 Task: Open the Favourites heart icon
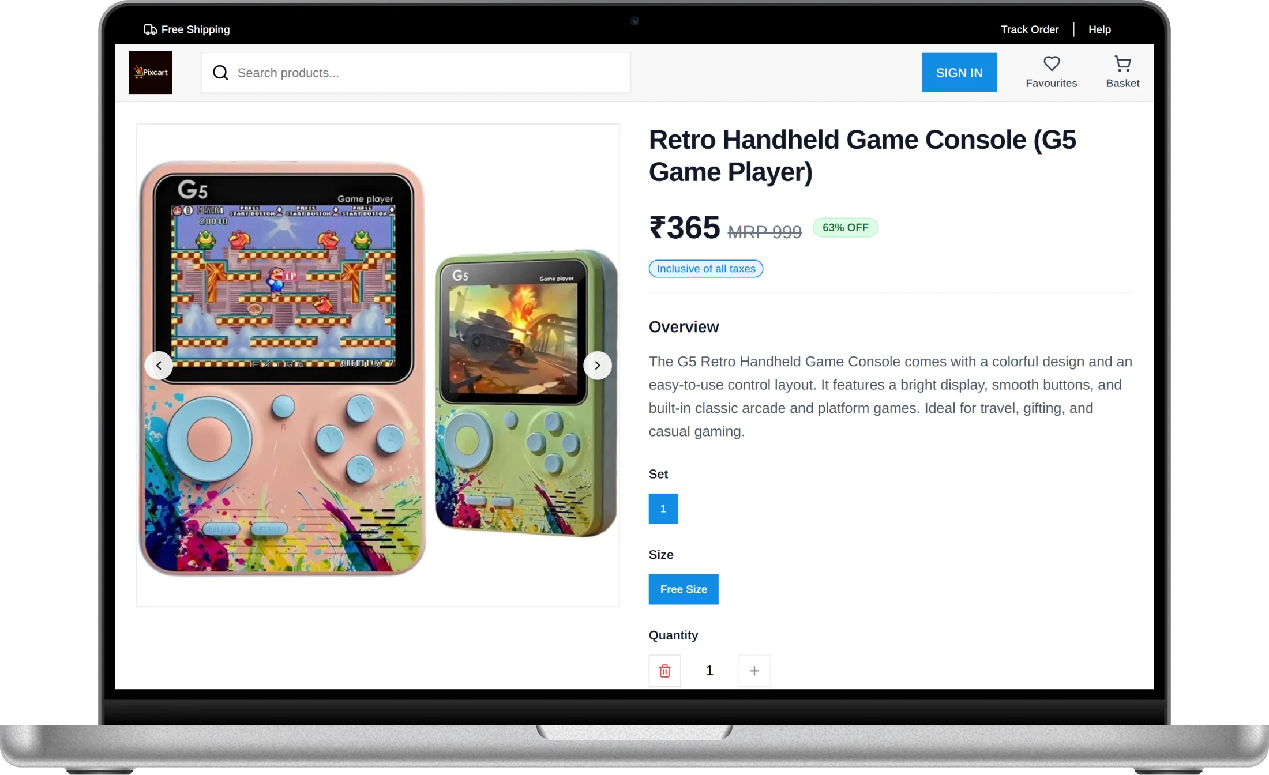(x=1052, y=63)
